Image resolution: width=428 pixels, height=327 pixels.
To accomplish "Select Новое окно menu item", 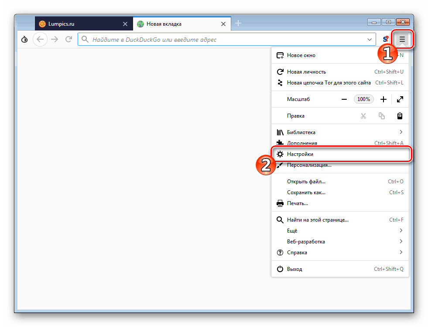I will click(340, 55).
